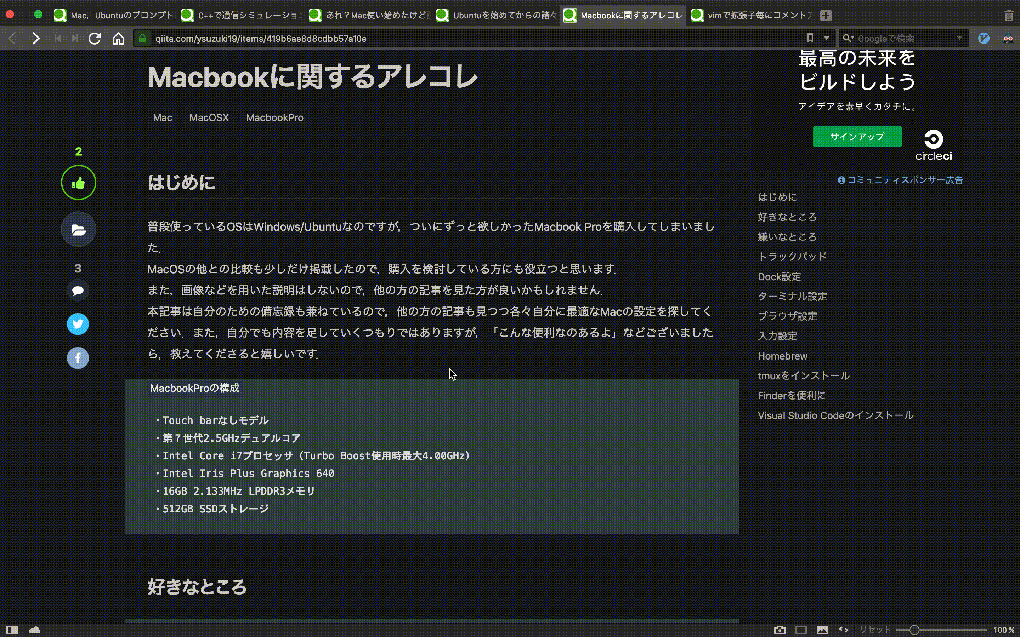Click the 100 % zoom level text
The image size is (1020, 637).
coord(1004,630)
